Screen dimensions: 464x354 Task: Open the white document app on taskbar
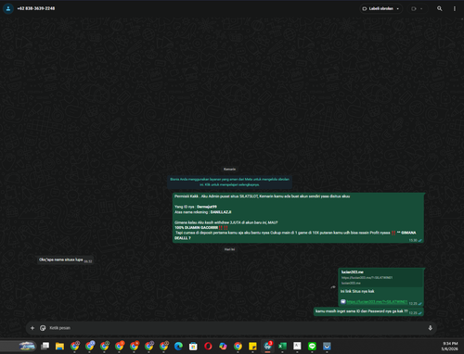click(297, 347)
